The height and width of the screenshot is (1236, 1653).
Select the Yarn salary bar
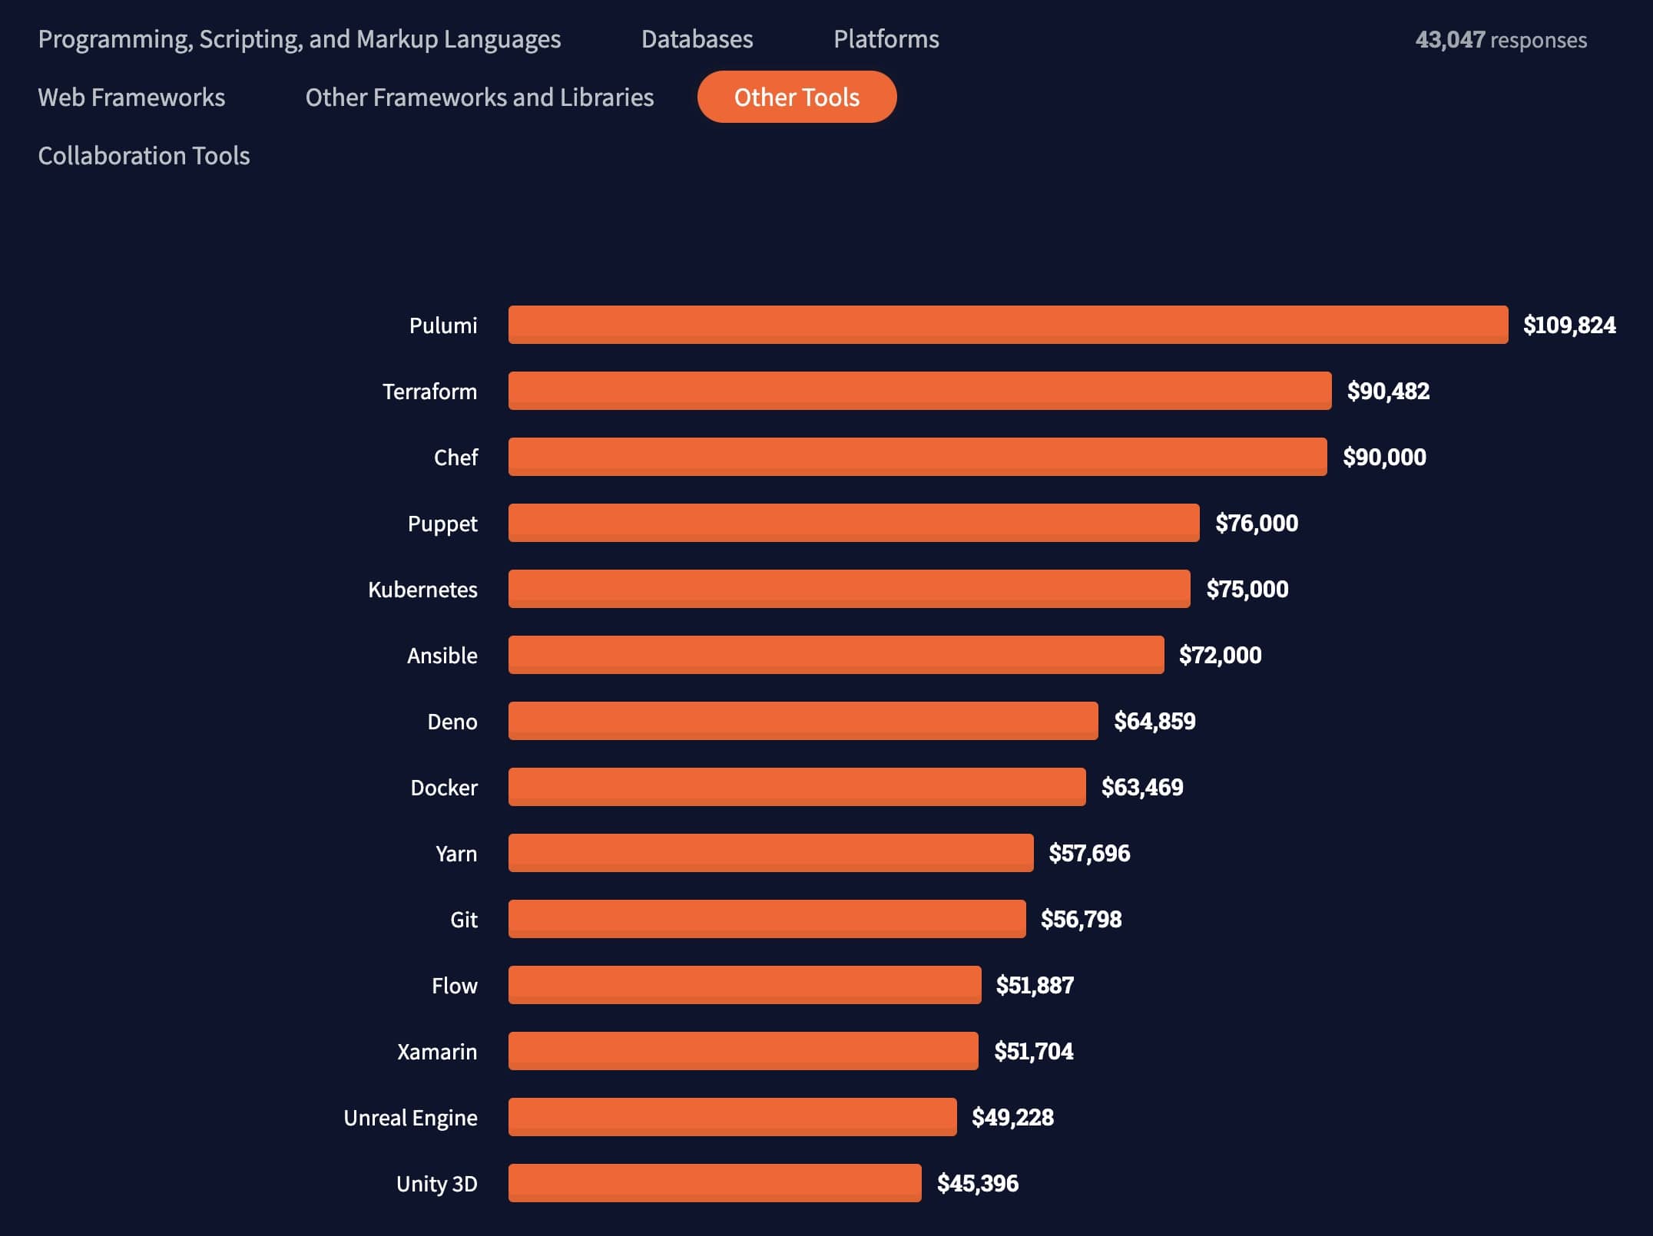click(x=770, y=853)
